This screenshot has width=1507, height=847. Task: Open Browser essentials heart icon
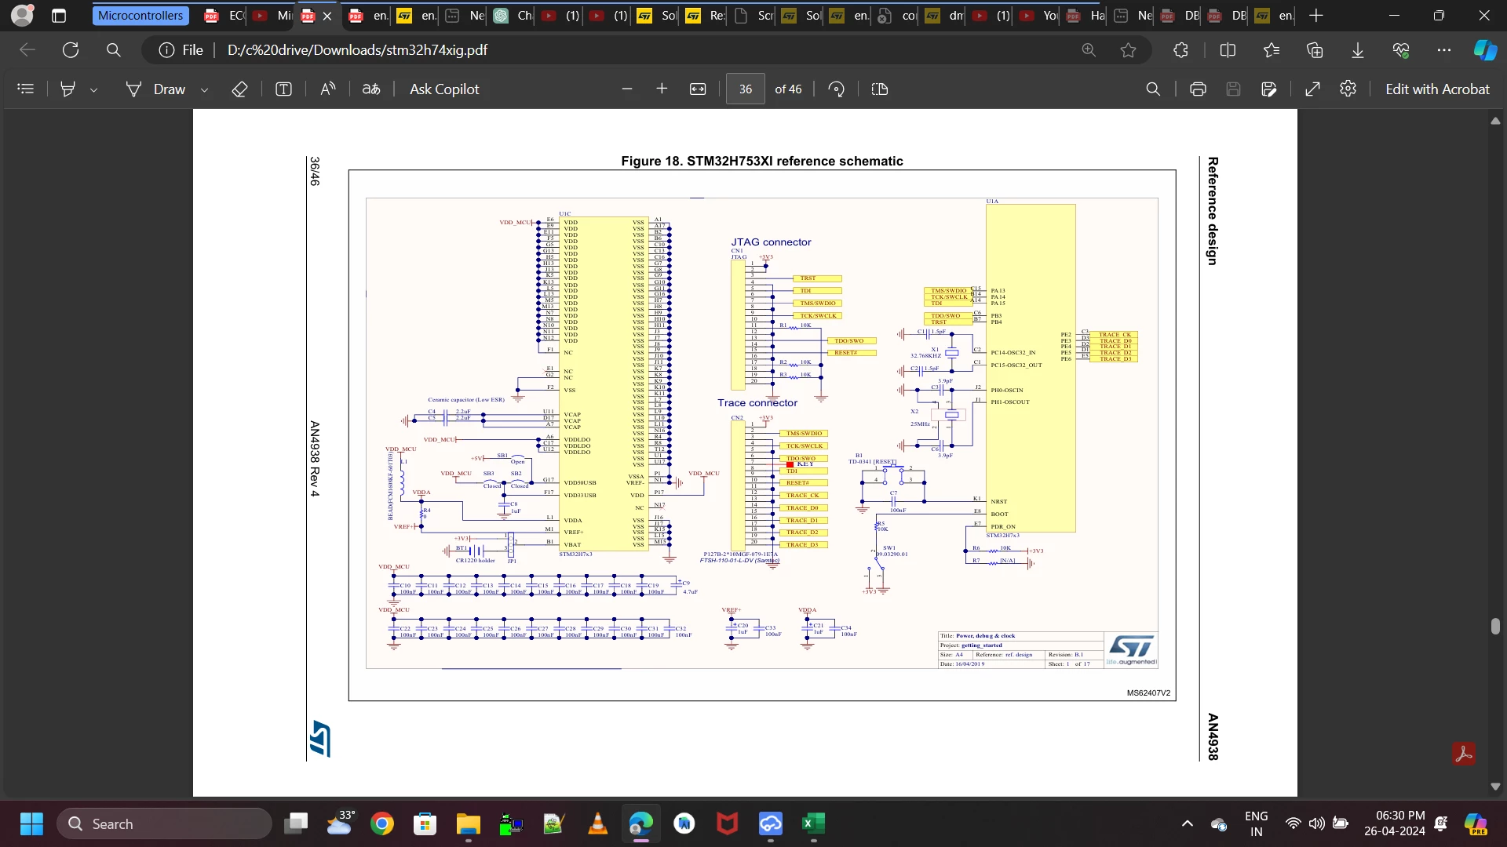click(1401, 50)
